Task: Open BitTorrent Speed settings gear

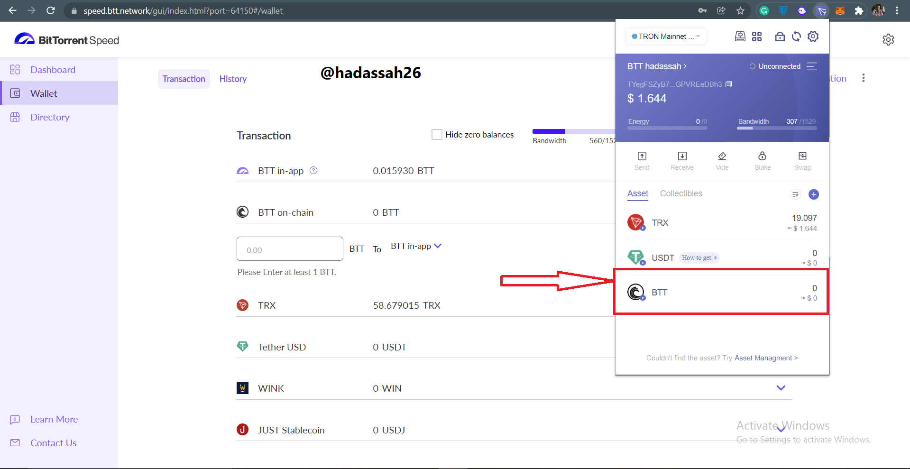Action: 888,39
